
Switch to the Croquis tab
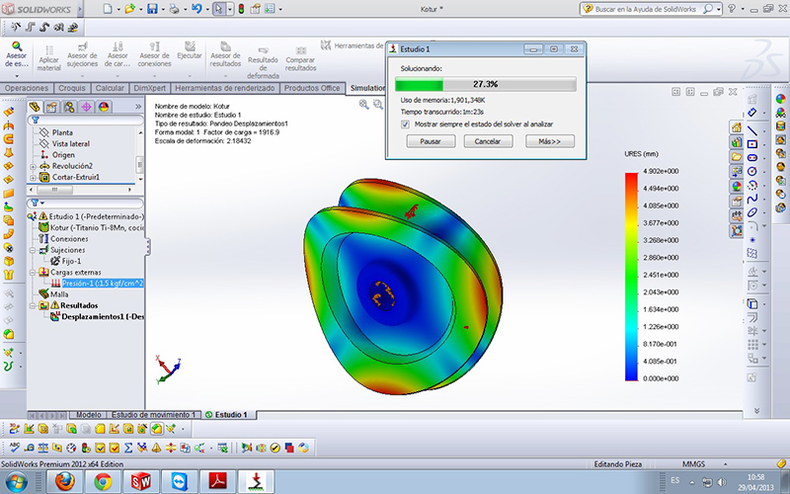click(x=72, y=88)
